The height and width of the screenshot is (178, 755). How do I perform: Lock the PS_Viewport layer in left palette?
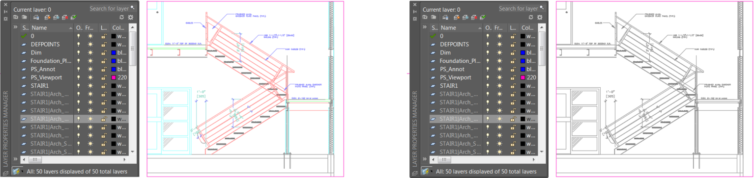coord(104,77)
